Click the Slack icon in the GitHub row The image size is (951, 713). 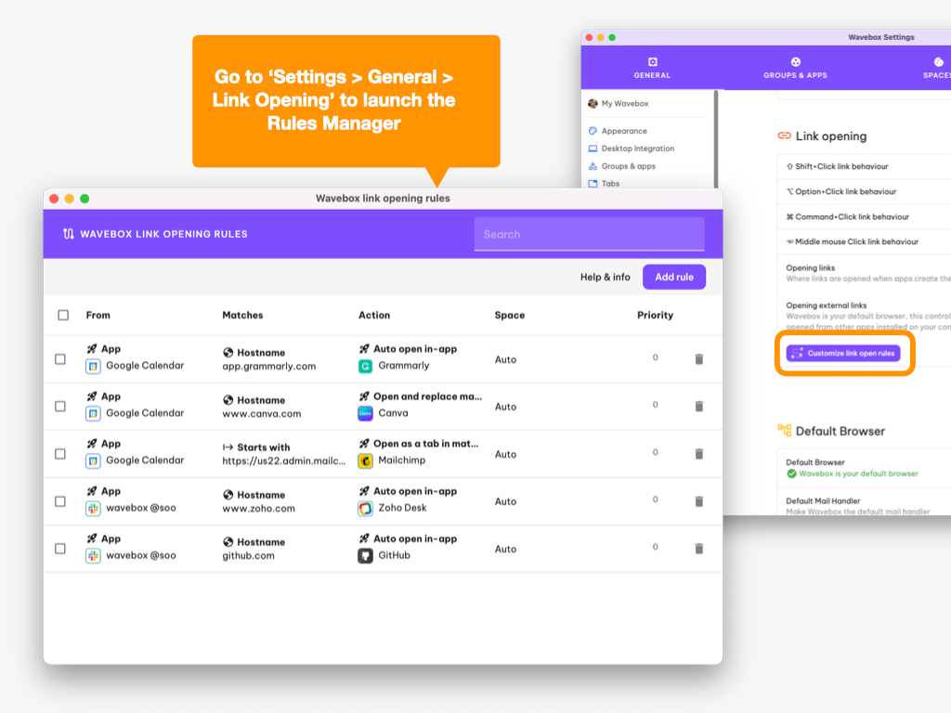[93, 555]
